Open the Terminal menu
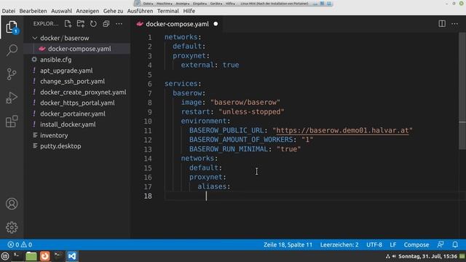Viewport: 466px width, 262px height. (168, 11)
